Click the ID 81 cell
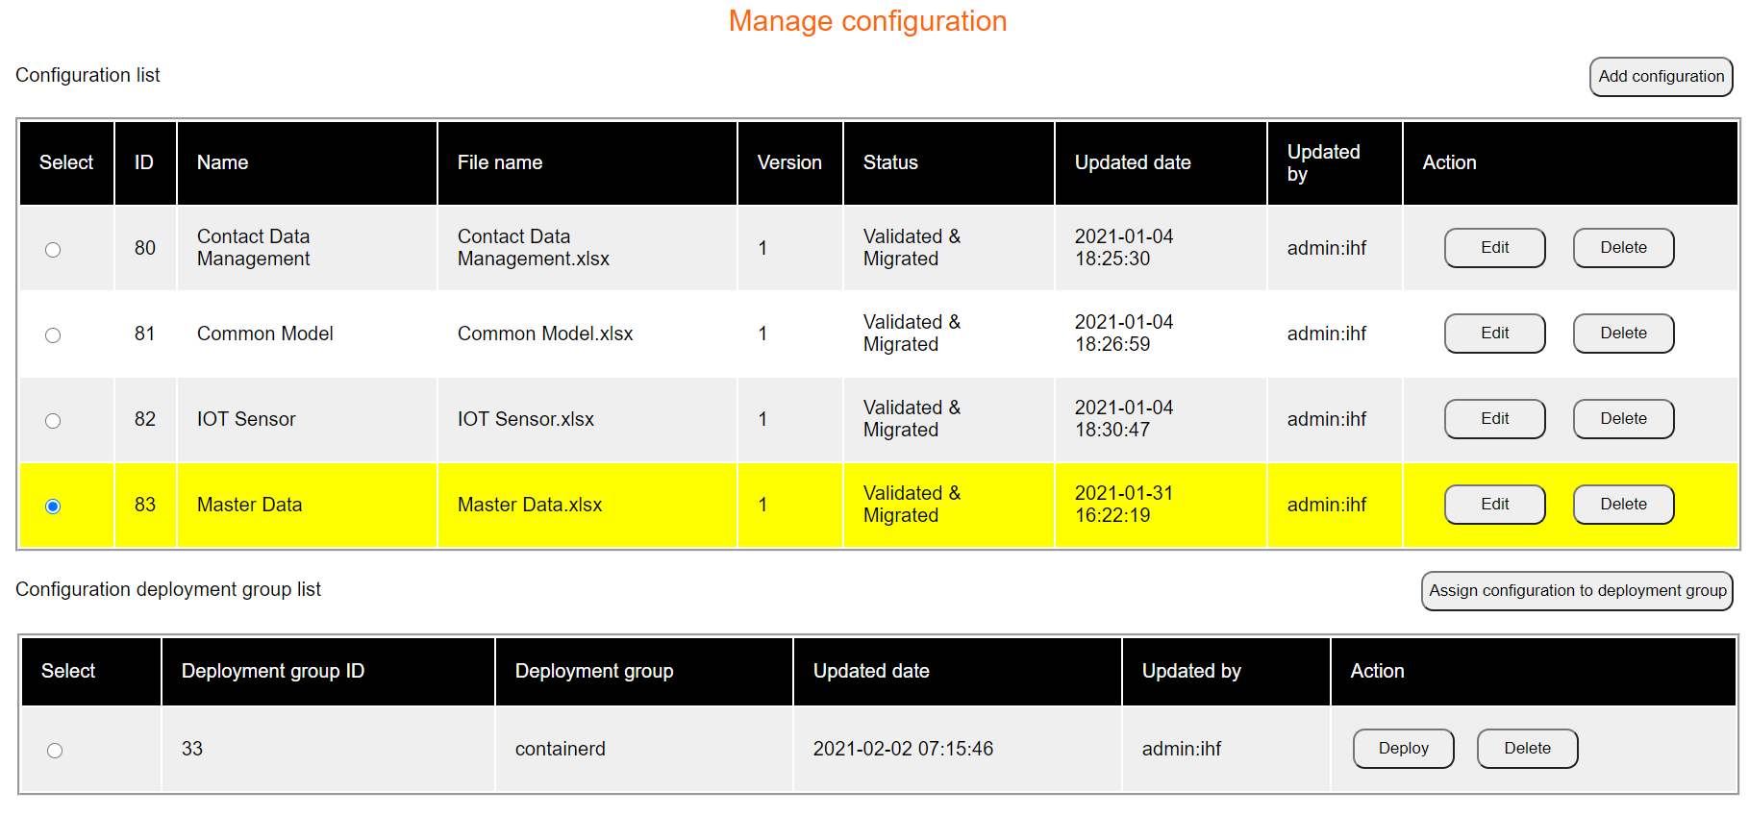Image resolution: width=1749 pixels, height=816 pixels. 145,334
